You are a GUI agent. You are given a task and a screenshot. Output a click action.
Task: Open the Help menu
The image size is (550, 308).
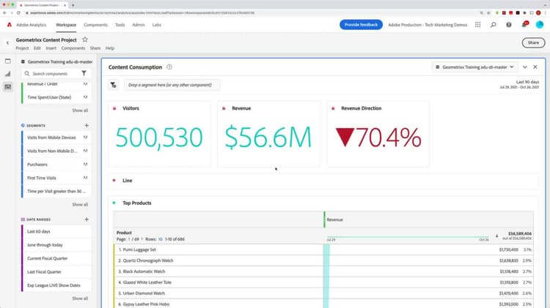(x=110, y=48)
